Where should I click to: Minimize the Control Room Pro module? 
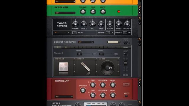pos(140,42)
